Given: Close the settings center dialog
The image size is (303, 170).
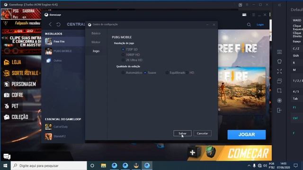Looking at the screenshot, I should pyautogui.click(x=214, y=25).
